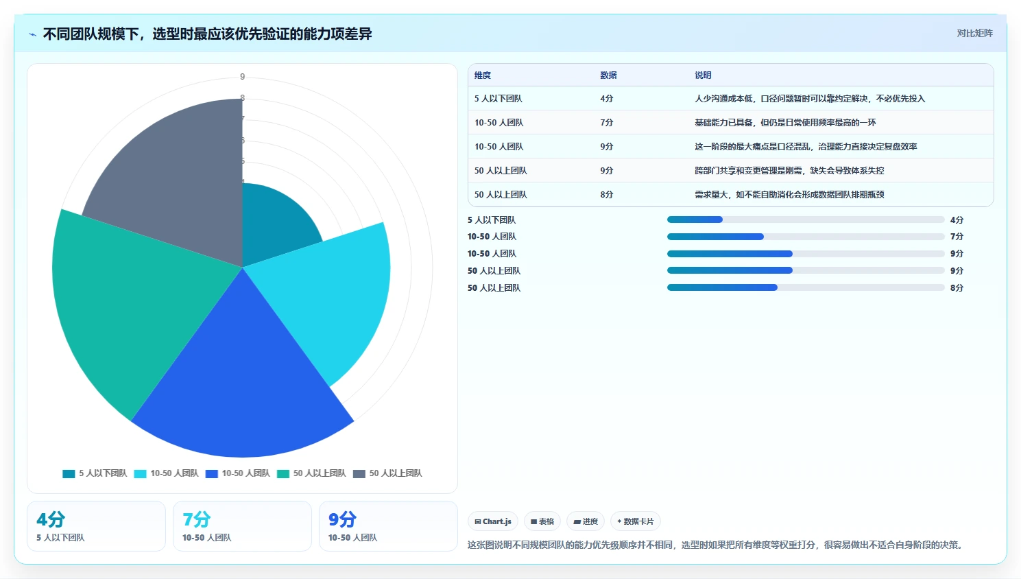Select the table row starting 需求量大
Screen dimensions: 1021x579
731,195
